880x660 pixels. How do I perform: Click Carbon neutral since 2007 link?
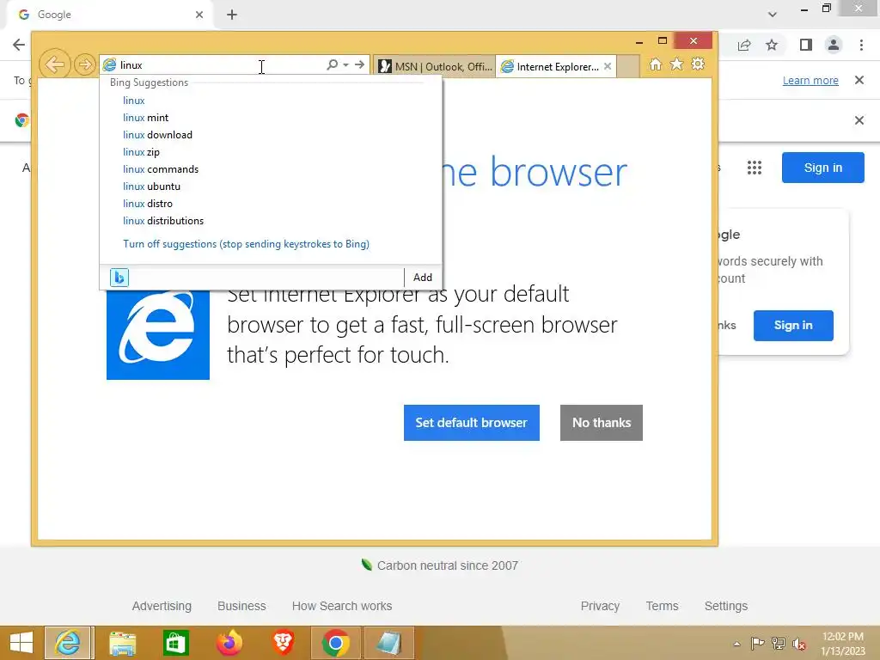click(440, 565)
